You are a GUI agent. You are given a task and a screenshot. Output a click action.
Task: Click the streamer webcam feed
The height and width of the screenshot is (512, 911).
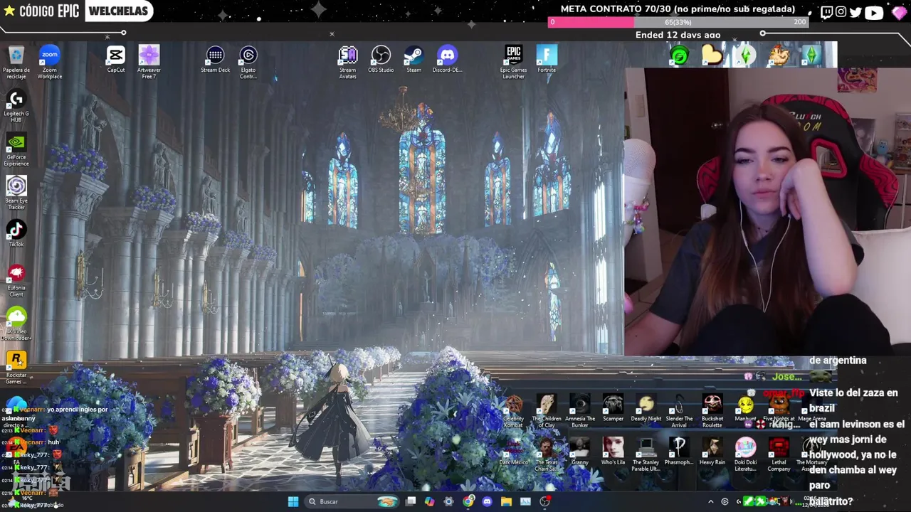[767, 211]
